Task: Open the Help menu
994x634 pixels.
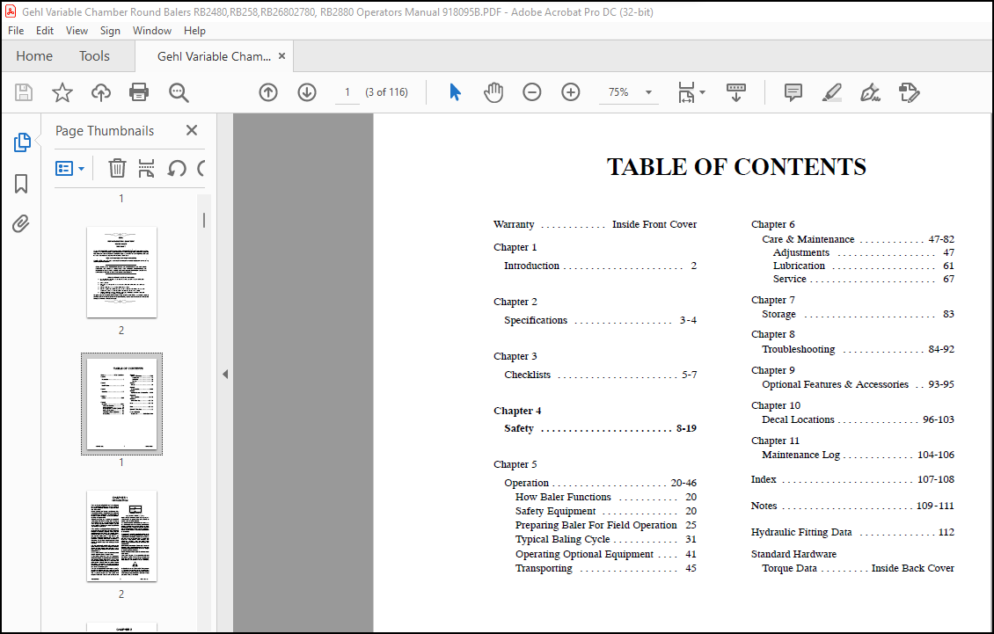Action: click(x=194, y=31)
